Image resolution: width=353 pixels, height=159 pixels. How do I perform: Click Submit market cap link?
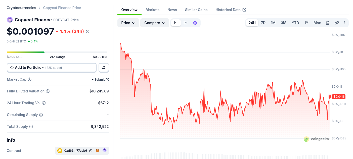pos(100,79)
